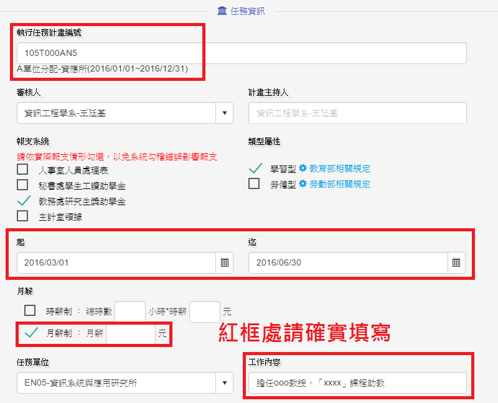
Task: Click 月薪 monthly amount input box
Action: click(x=131, y=333)
